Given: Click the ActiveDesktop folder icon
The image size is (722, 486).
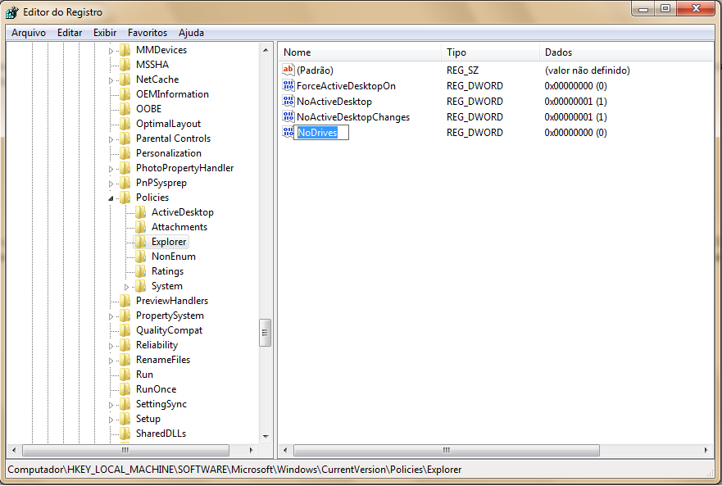Looking at the screenshot, I should tap(140, 212).
